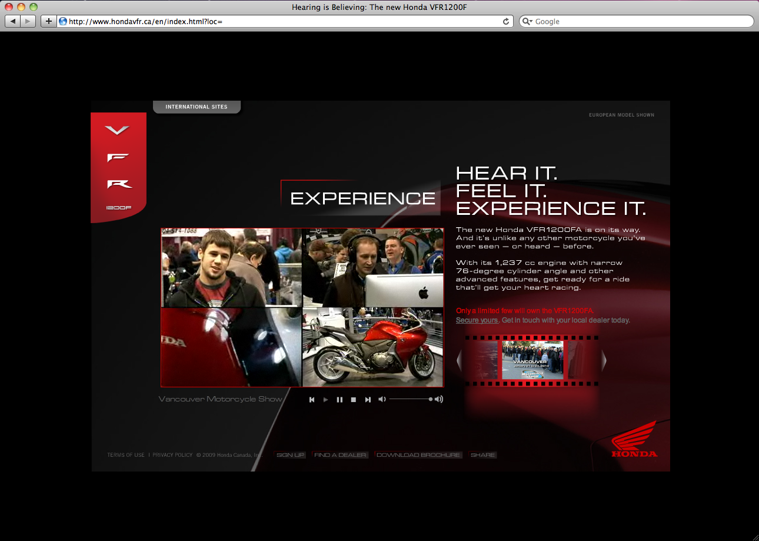Screen dimensions: 759x541
Task: Click Find a Dealer
Action: coord(340,455)
